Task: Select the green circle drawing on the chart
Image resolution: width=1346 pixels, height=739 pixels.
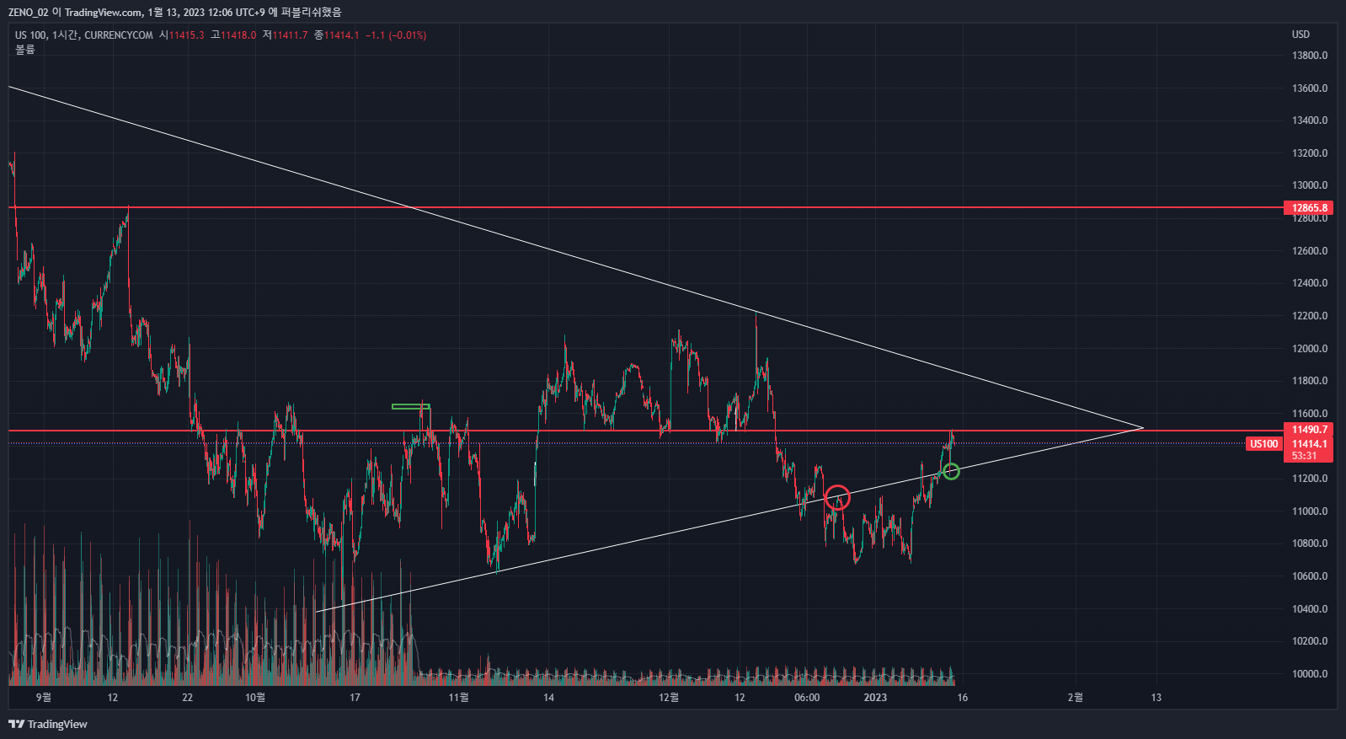Action: pos(951,471)
